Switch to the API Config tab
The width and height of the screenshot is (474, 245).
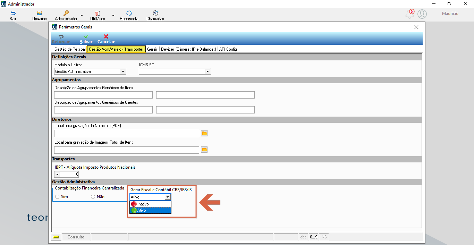point(228,49)
